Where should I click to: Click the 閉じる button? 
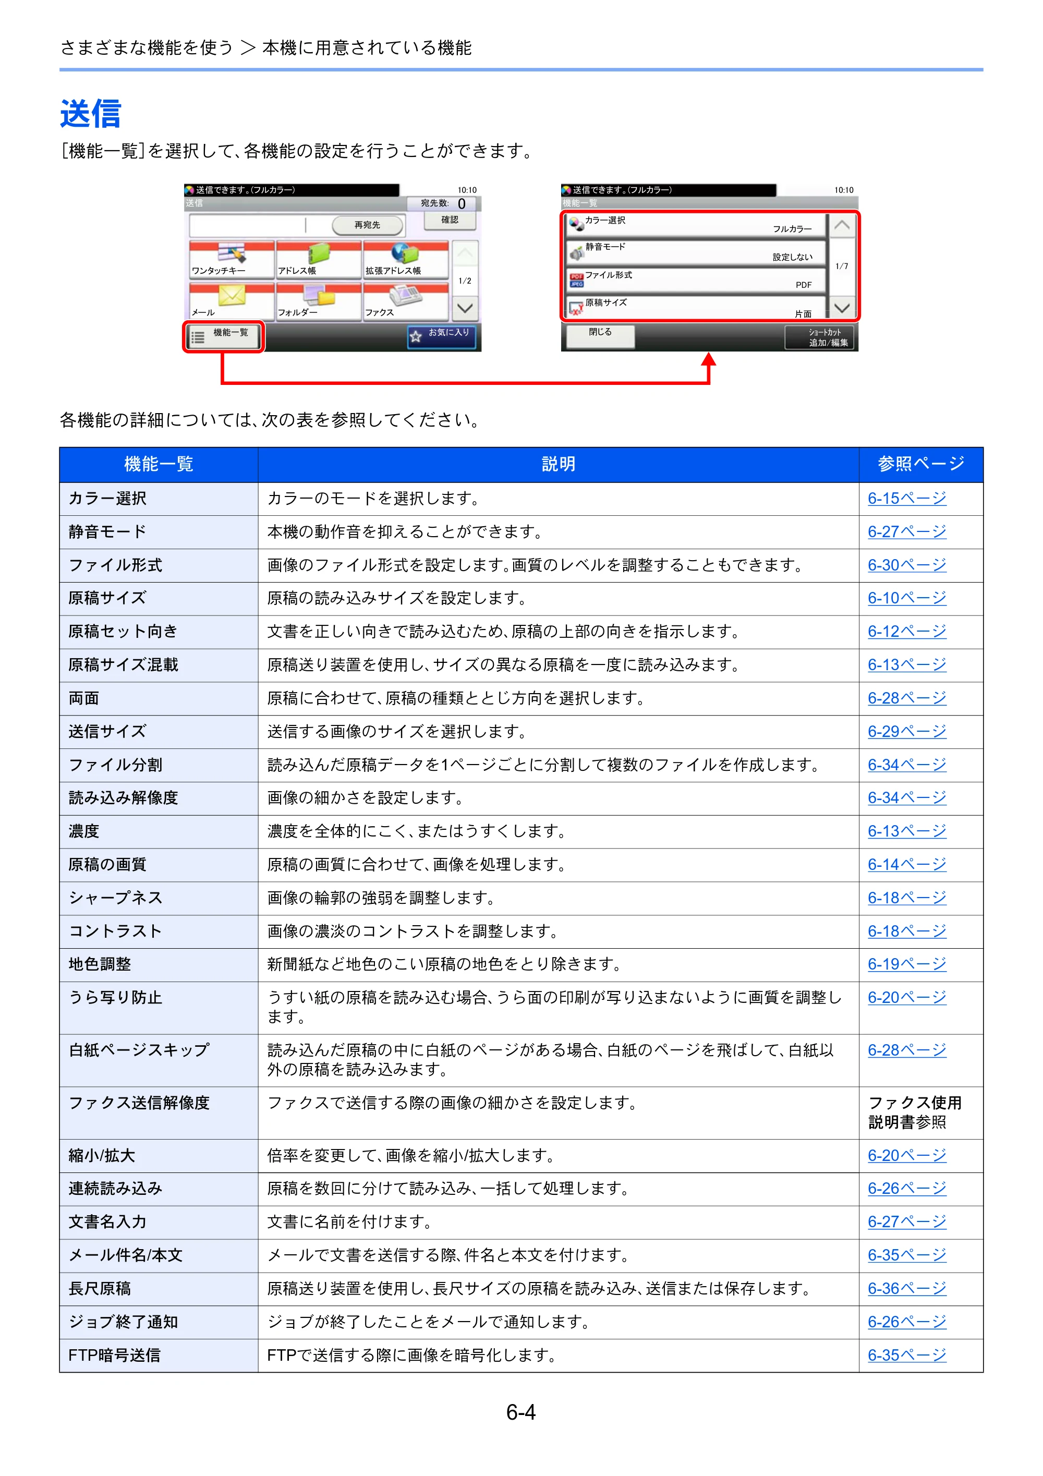pyautogui.click(x=600, y=336)
